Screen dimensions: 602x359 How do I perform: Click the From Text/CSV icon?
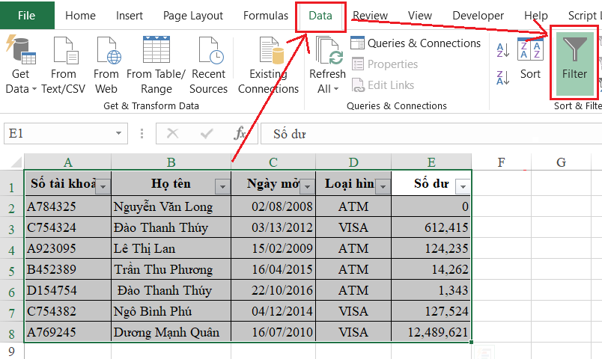tap(63, 50)
